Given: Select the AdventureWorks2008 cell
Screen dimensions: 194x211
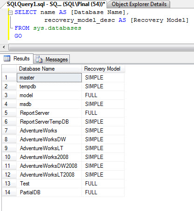Looking at the screenshot, I should [x=49, y=157].
